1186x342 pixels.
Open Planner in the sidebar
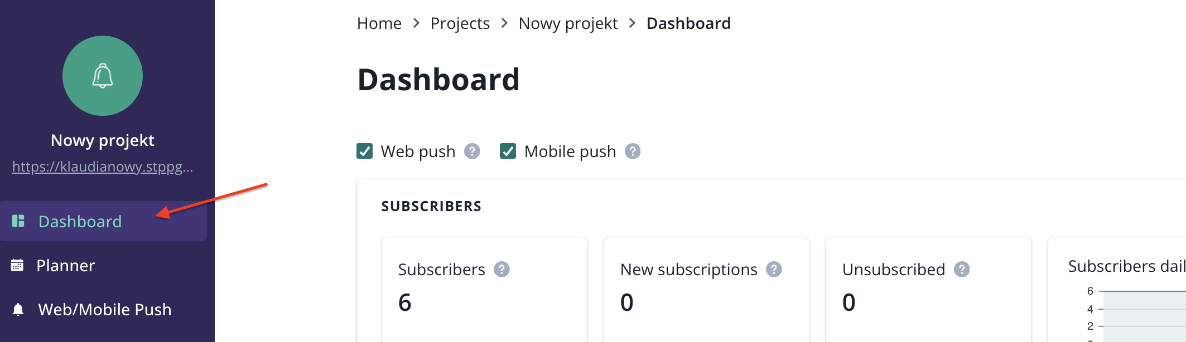(66, 266)
